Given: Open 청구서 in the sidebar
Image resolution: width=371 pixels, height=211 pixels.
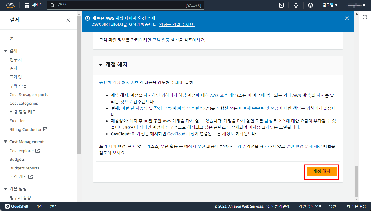Looking at the screenshot, I should [x=16, y=60].
